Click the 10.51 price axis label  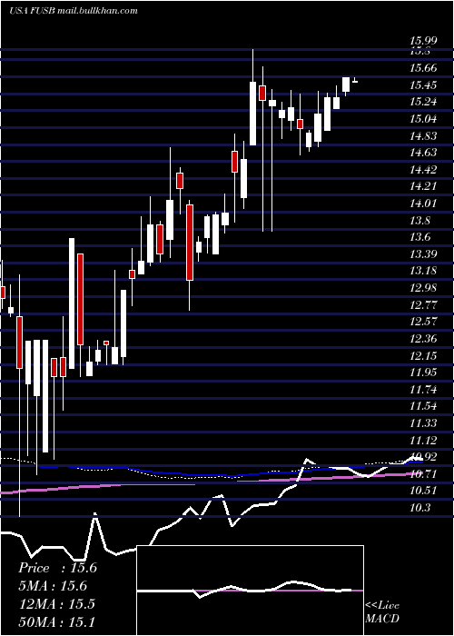pyautogui.click(x=423, y=491)
